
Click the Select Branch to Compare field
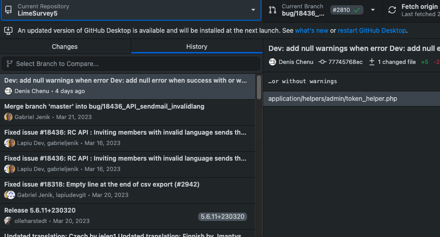[130, 64]
